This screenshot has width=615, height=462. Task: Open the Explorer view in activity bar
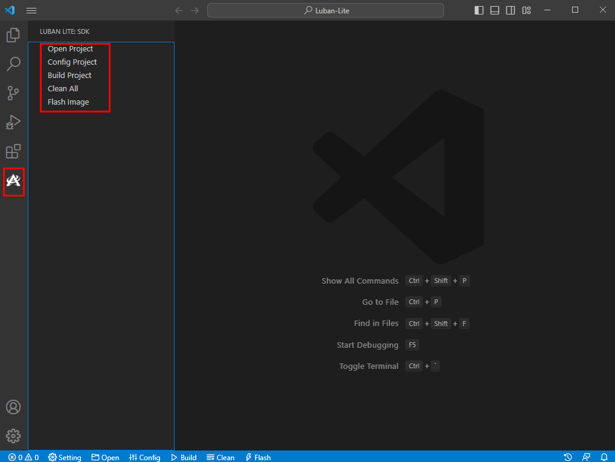point(13,35)
